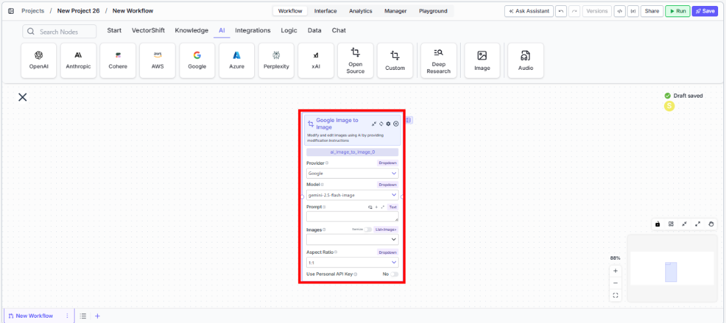The height and width of the screenshot is (323, 726).
Task: Click the Prompt field's chat variable icon
Action: coord(370,207)
